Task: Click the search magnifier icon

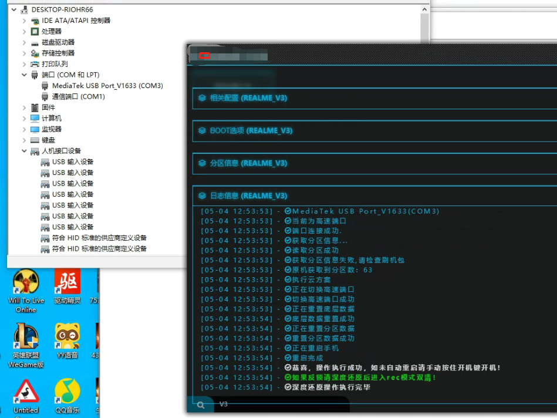Action: [x=201, y=405]
